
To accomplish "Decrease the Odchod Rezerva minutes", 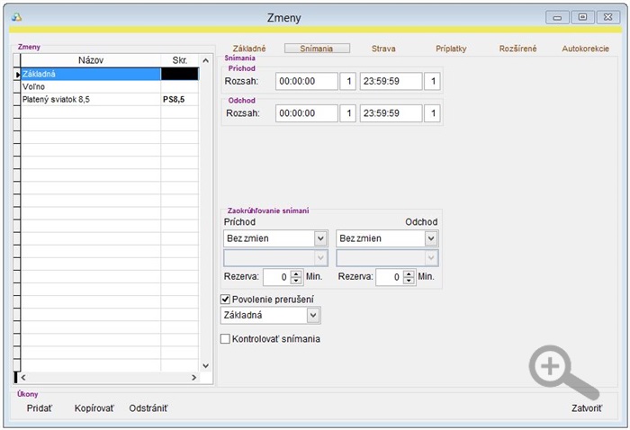I will point(409,281).
